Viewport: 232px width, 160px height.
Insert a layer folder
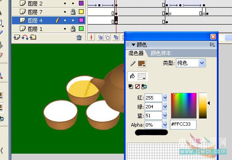click(x=33, y=37)
